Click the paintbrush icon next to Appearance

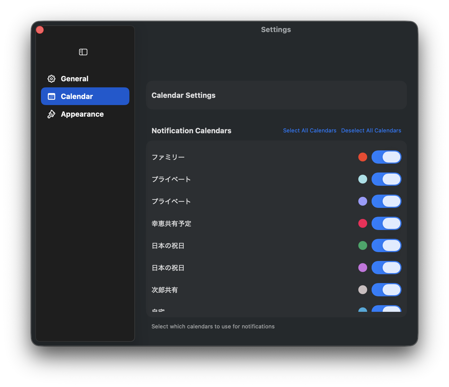(51, 114)
